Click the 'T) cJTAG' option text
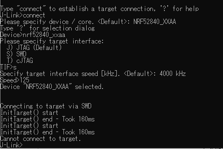 (x=20, y=60)
